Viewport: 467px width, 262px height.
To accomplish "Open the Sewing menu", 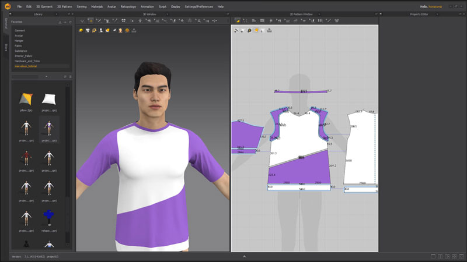I will [x=81, y=6].
